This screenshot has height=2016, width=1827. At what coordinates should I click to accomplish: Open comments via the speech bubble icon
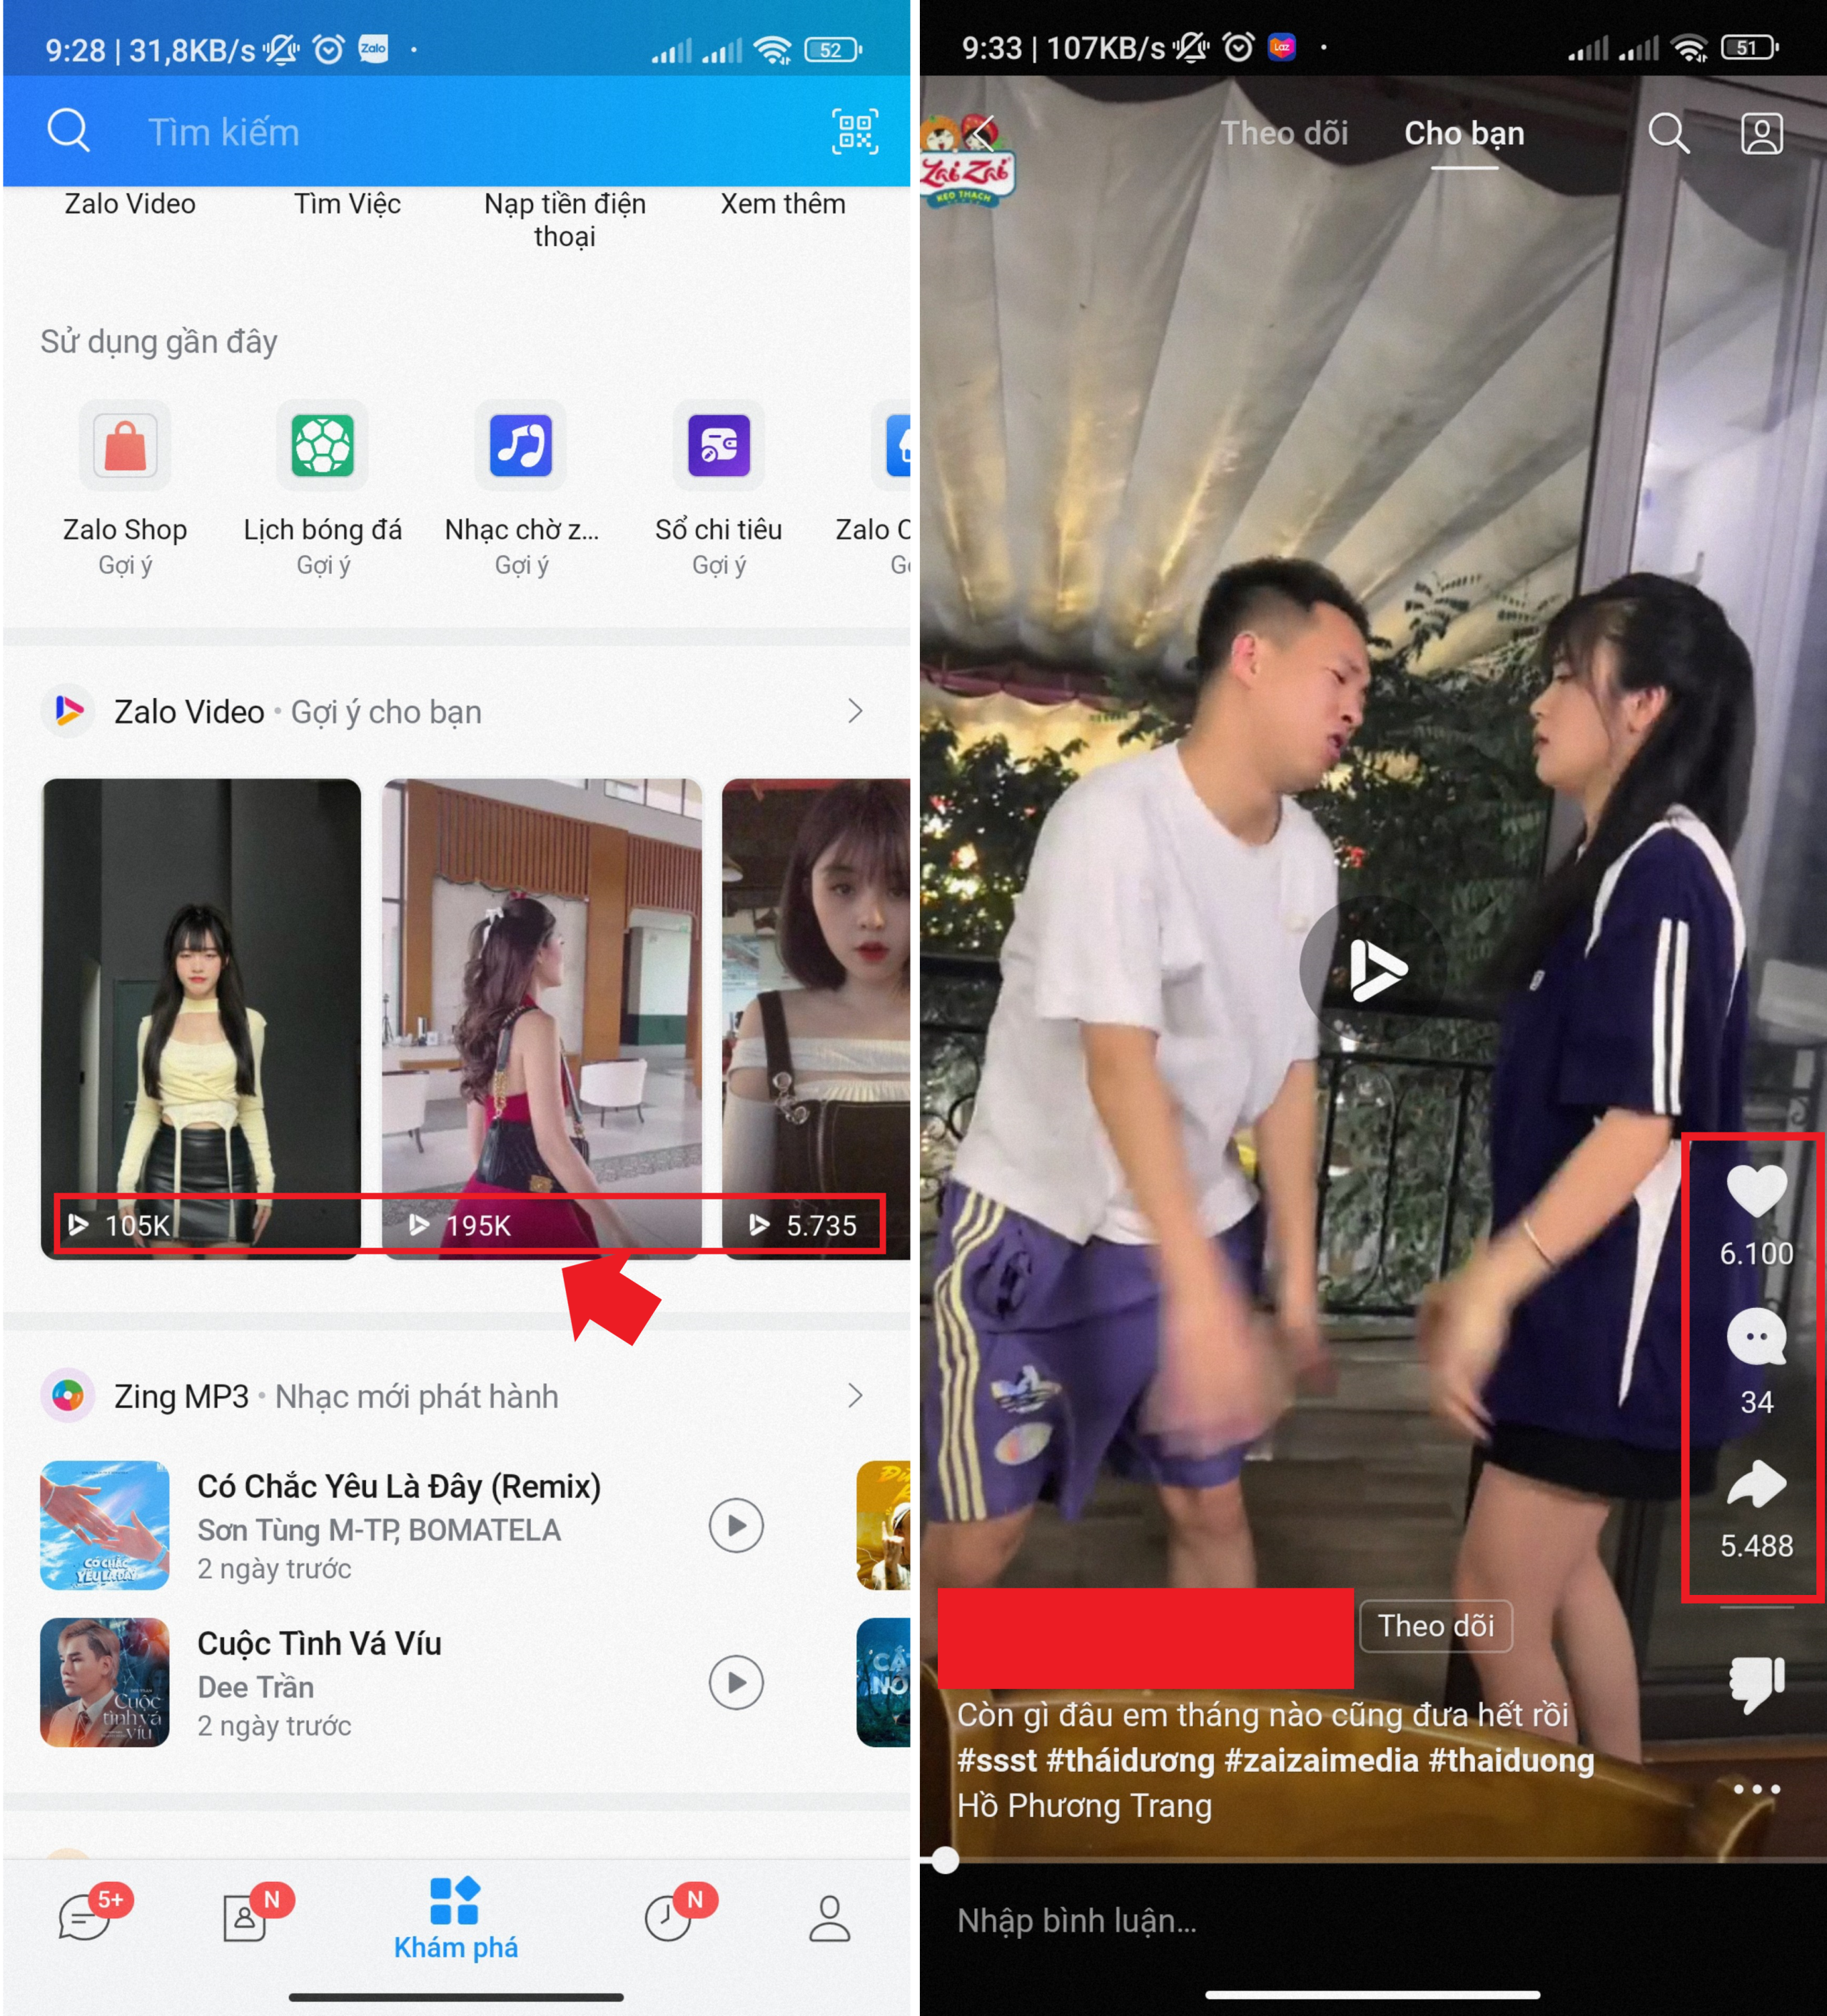(x=1756, y=1337)
